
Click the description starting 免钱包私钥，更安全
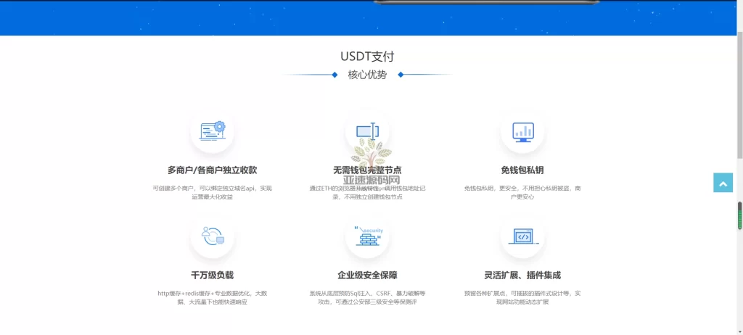522,192
